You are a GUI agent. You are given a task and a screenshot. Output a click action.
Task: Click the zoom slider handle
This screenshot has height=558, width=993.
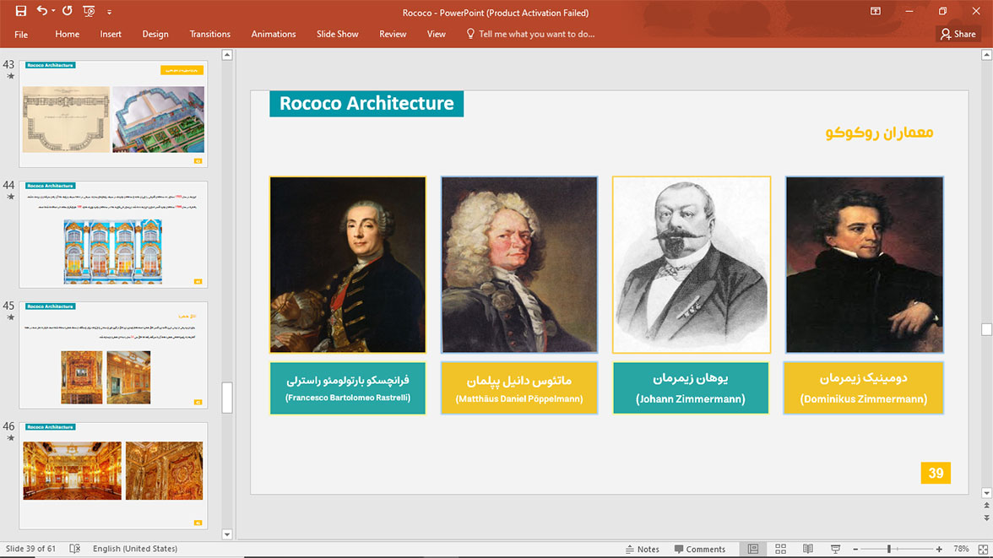click(x=889, y=549)
